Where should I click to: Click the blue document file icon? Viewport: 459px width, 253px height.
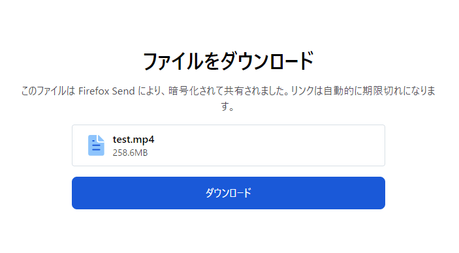[x=96, y=145]
